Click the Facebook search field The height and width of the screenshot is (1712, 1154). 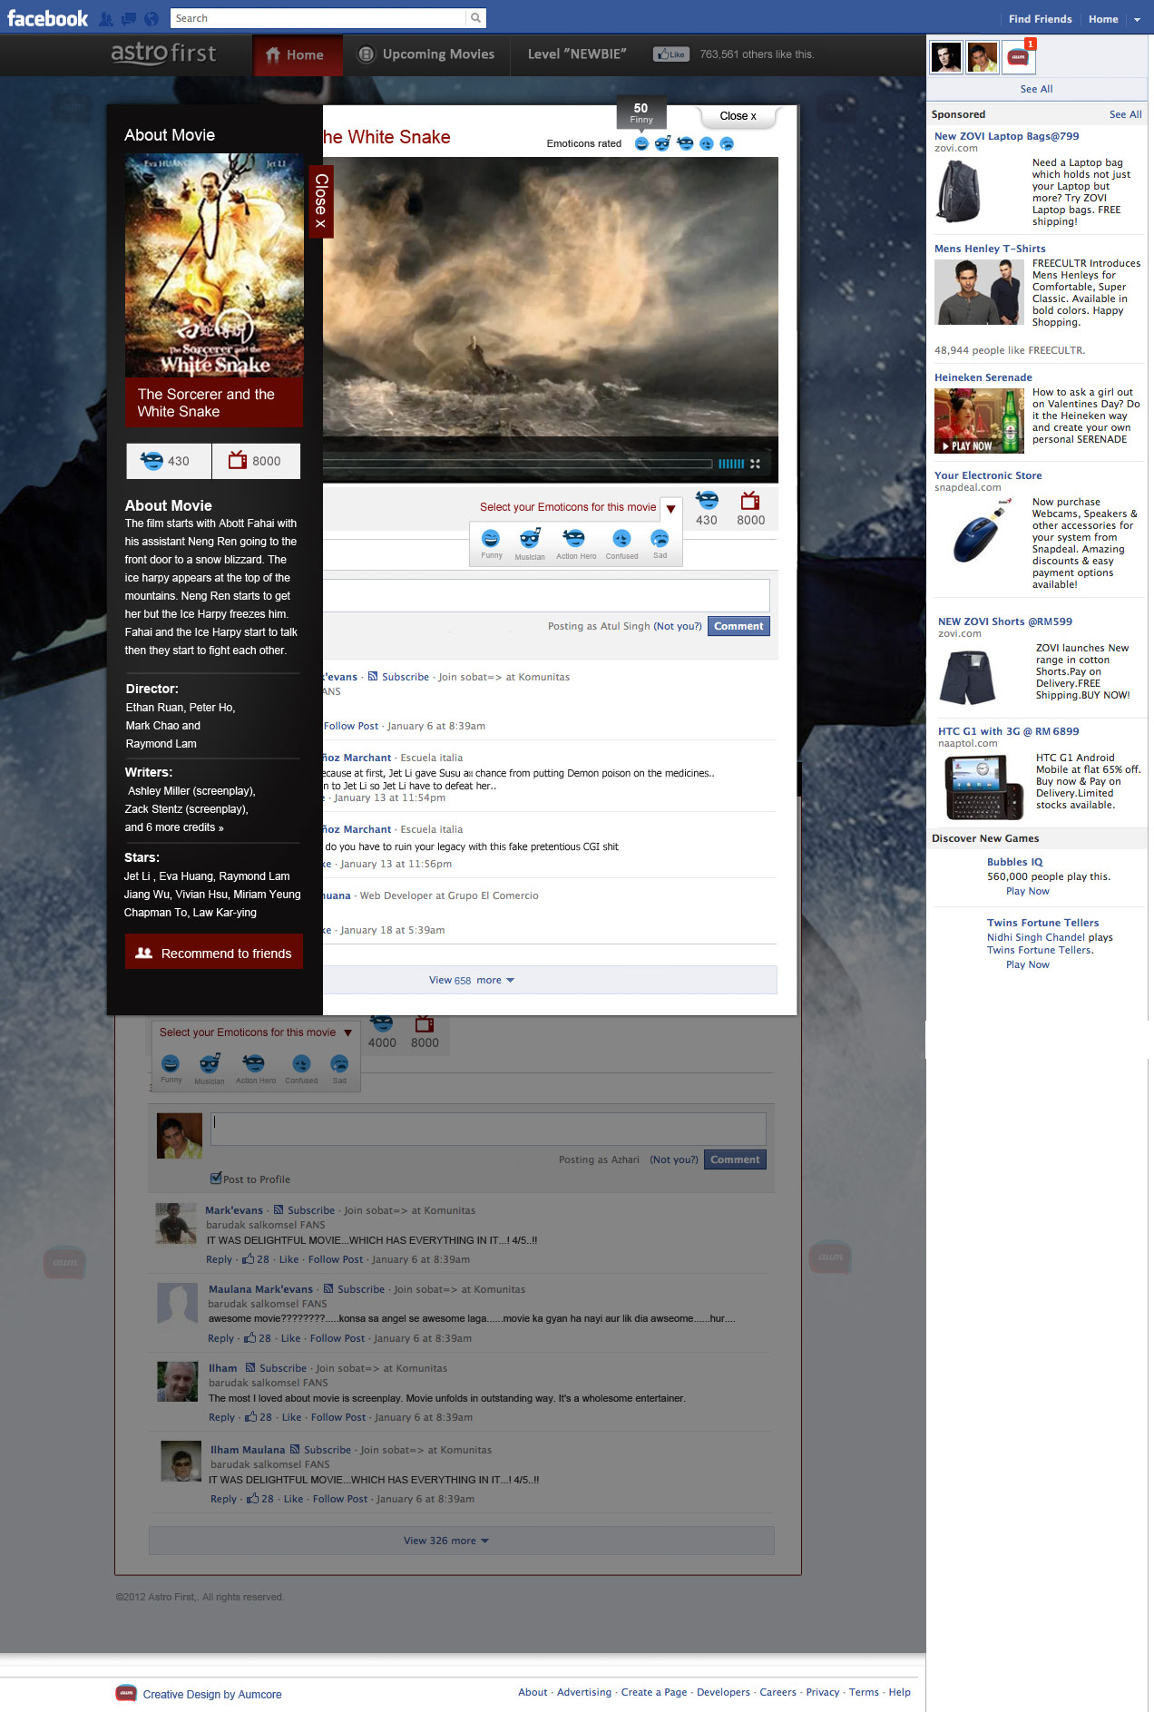pyautogui.click(x=318, y=18)
